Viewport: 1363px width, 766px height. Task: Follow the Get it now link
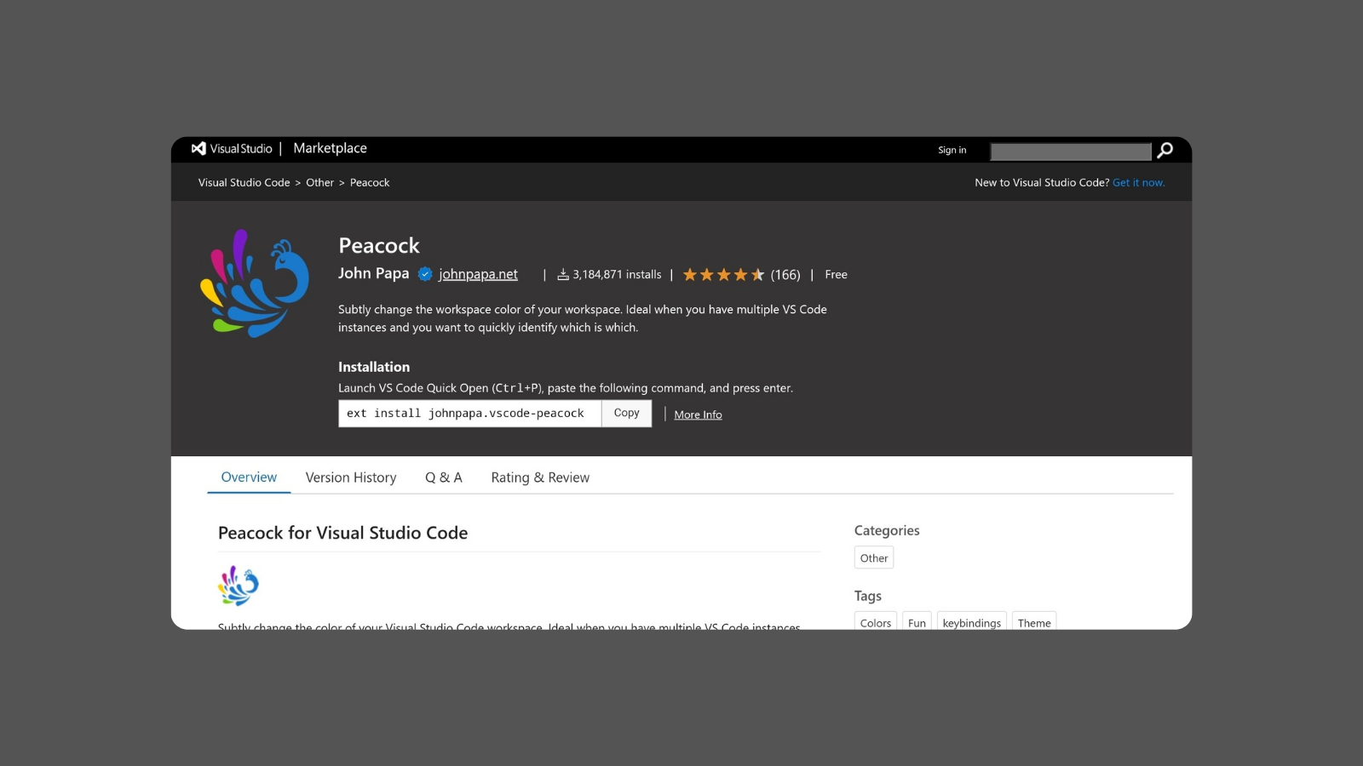tap(1138, 182)
